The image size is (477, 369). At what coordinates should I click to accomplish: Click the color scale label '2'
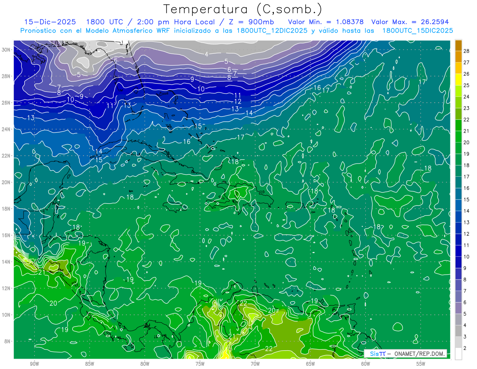[465, 348]
